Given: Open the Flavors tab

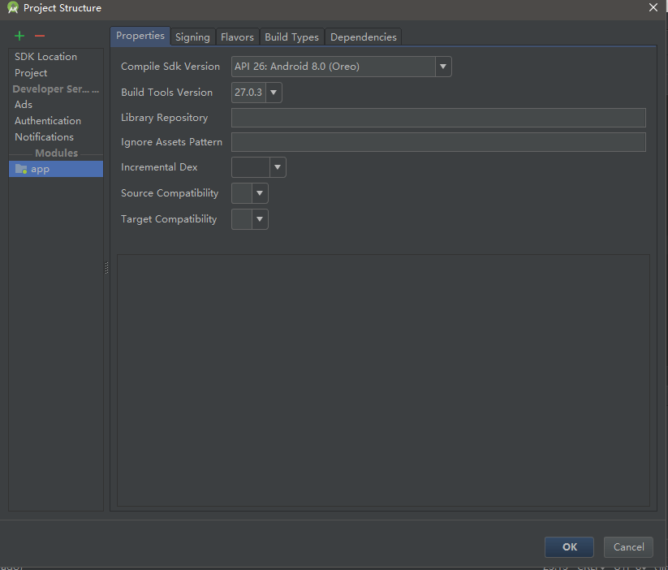Looking at the screenshot, I should tap(237, 37).
